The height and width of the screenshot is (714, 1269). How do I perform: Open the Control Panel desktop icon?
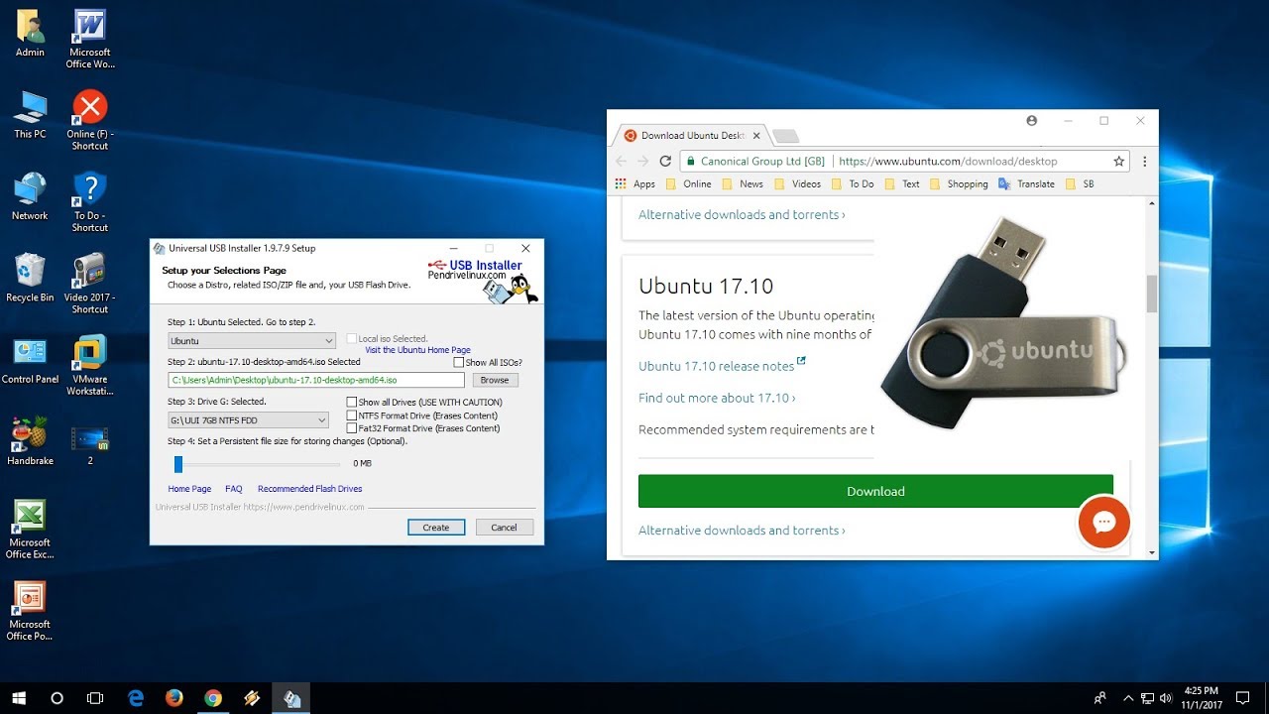coord(30,360)
